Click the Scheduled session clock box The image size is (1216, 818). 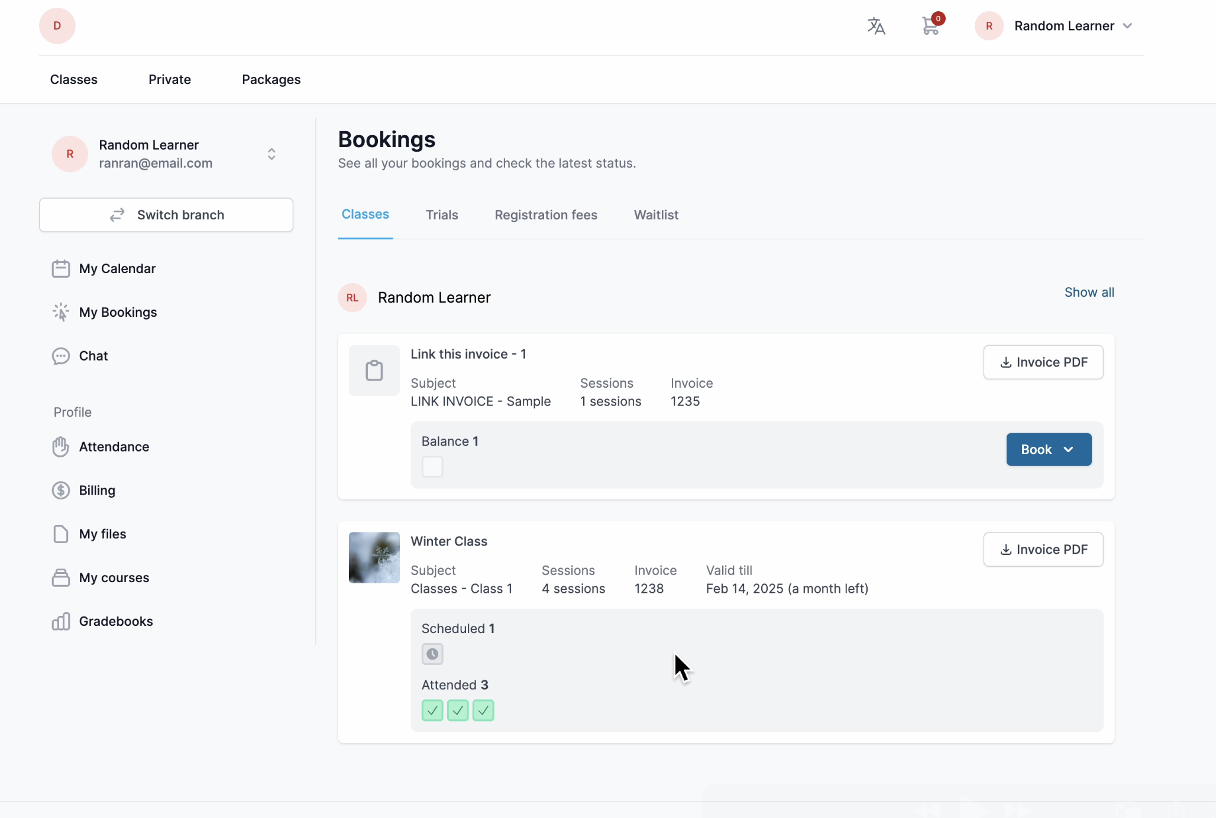(432, 654)
